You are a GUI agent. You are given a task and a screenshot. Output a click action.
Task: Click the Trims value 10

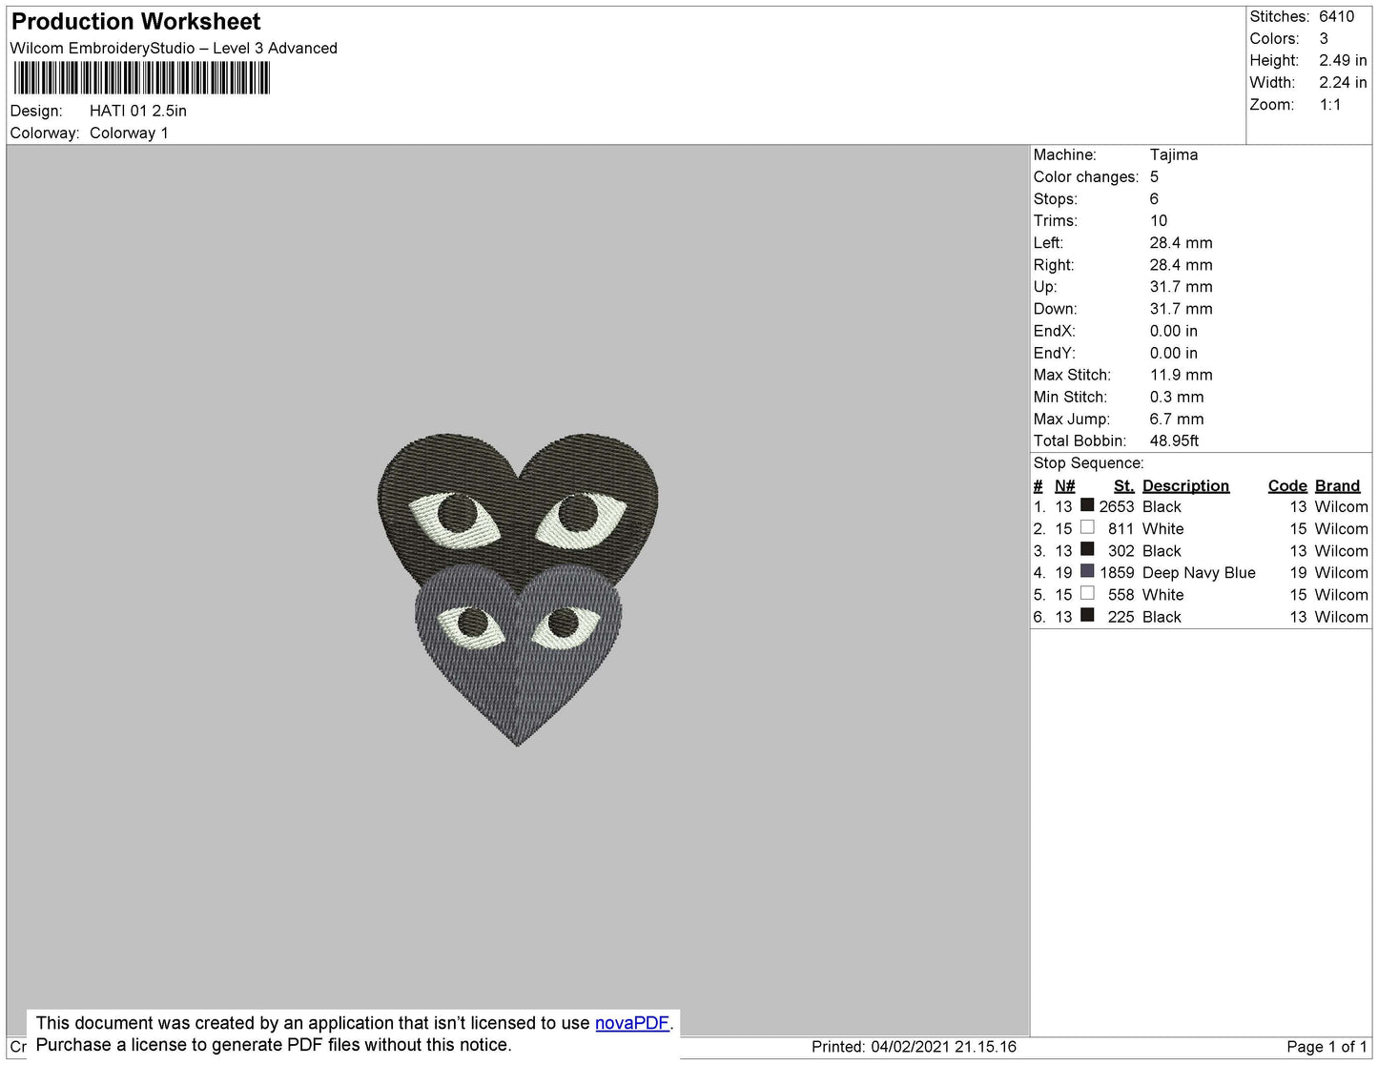(x=1159, y=220)
